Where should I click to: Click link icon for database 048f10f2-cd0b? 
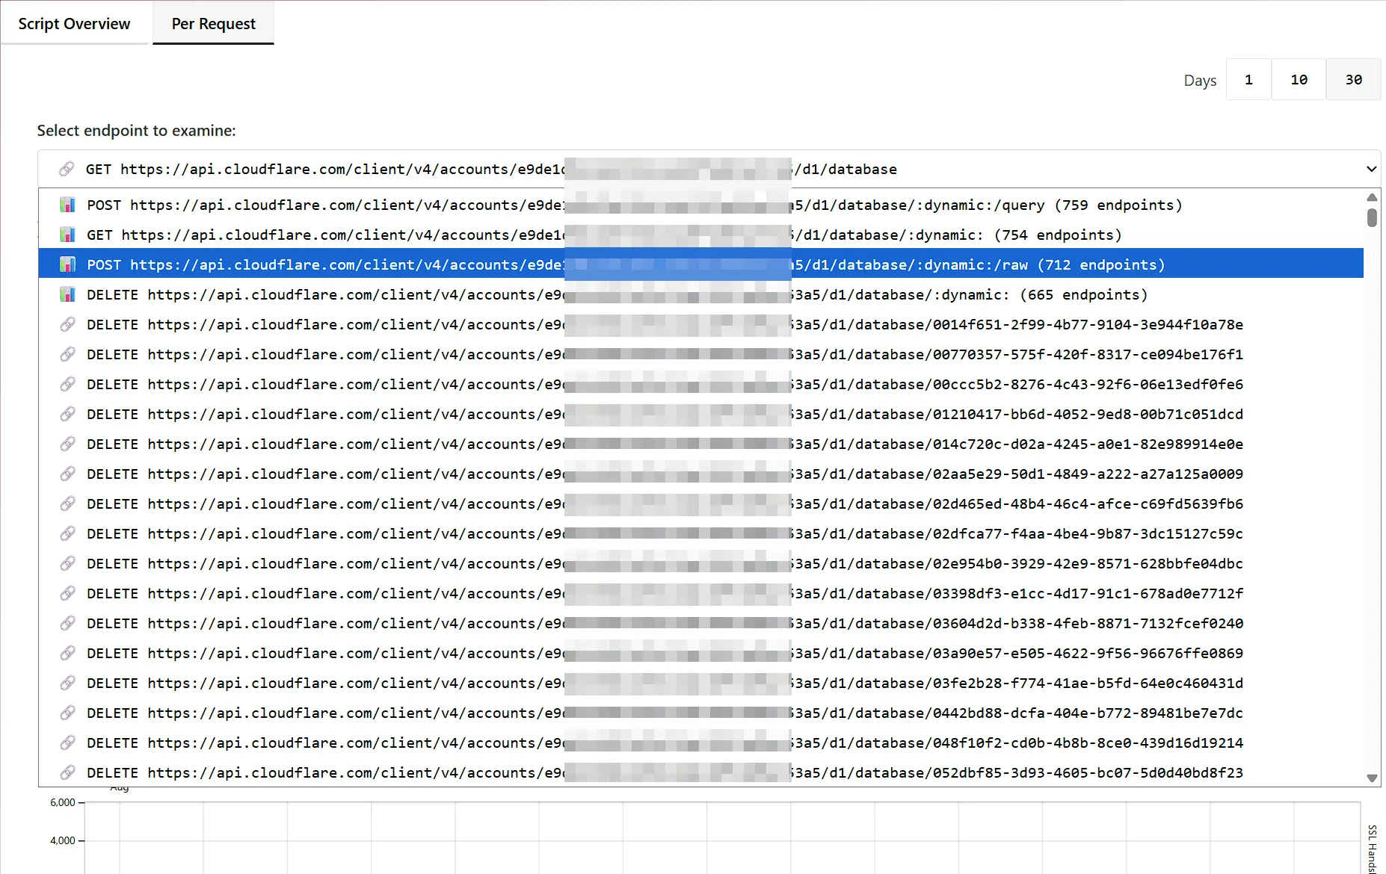(67, 743)
